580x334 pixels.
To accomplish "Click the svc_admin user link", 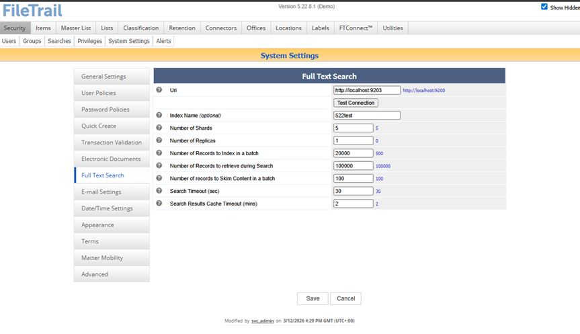I will tap(263, 321).
